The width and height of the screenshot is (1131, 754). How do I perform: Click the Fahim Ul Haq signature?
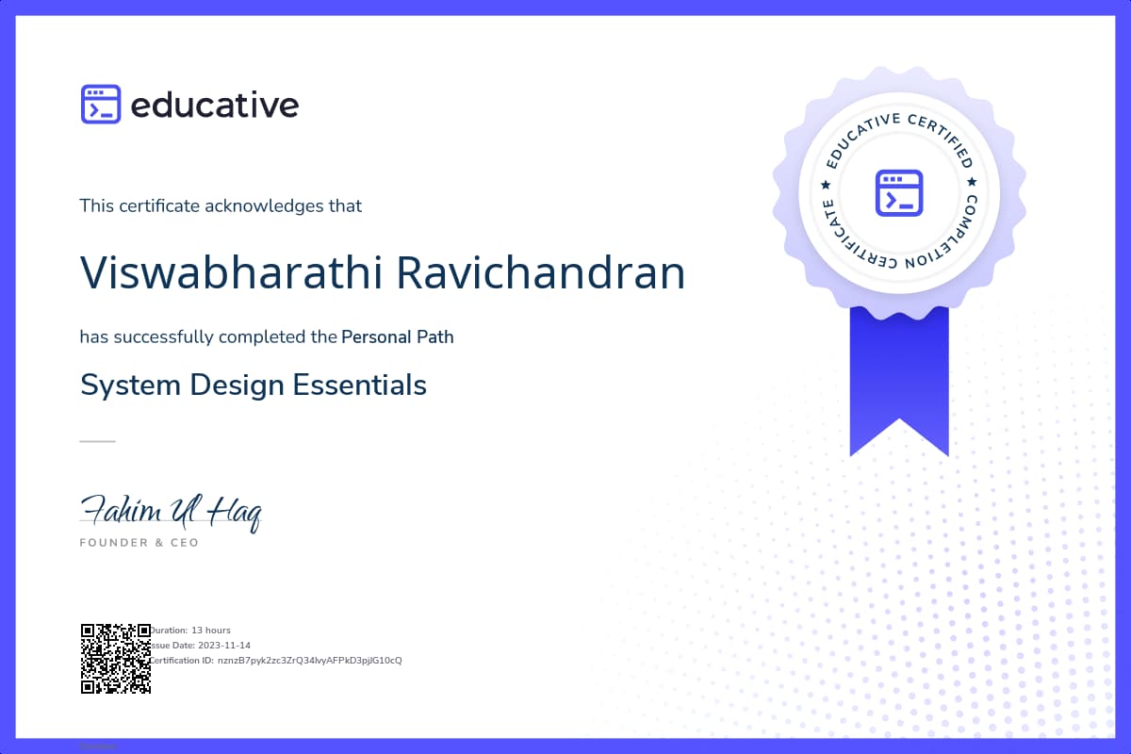(x=171, y=512)
